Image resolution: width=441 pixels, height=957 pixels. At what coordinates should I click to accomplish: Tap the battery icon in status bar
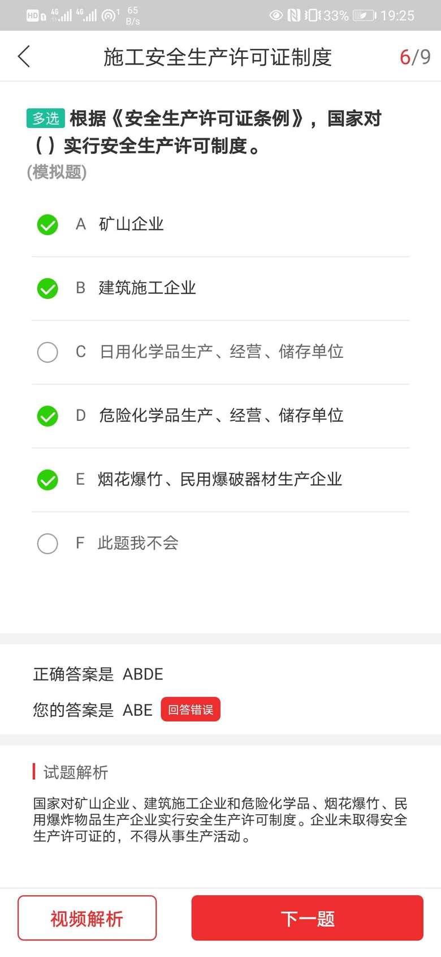click(x=364, y=15)
